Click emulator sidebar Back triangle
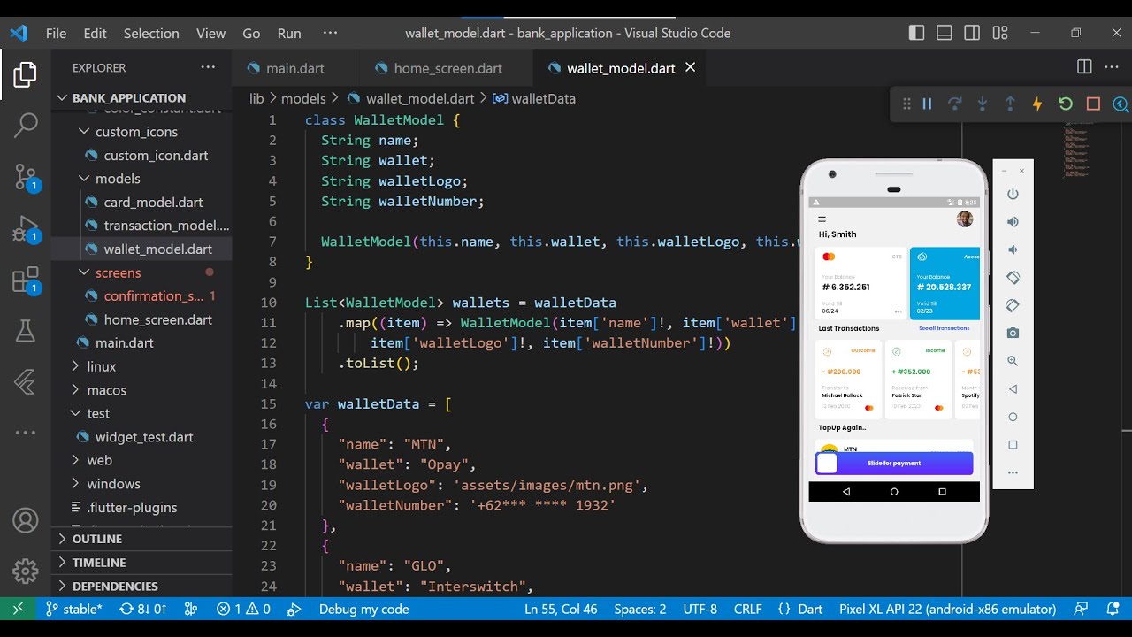 (1013, 389)
